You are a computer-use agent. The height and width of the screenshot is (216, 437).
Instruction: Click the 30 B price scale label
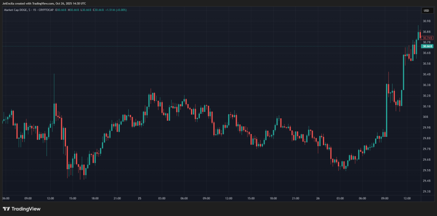tap(425, 117)
